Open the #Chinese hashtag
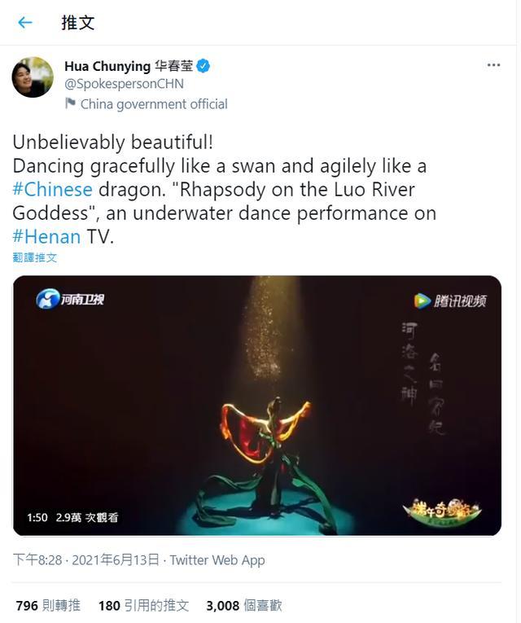 [52, 190]
